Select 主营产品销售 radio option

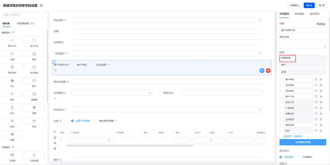pyautogui.click(x=72, y=121)
